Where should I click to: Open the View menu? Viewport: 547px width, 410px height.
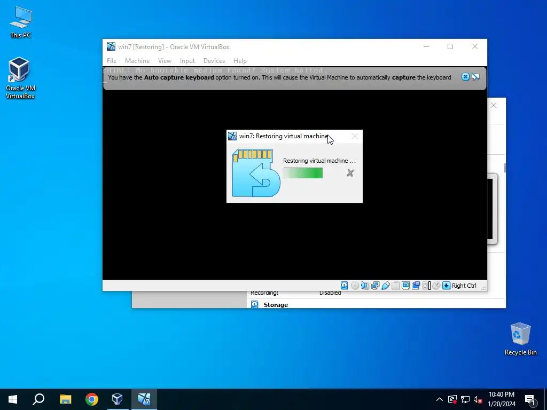point(165,61)
